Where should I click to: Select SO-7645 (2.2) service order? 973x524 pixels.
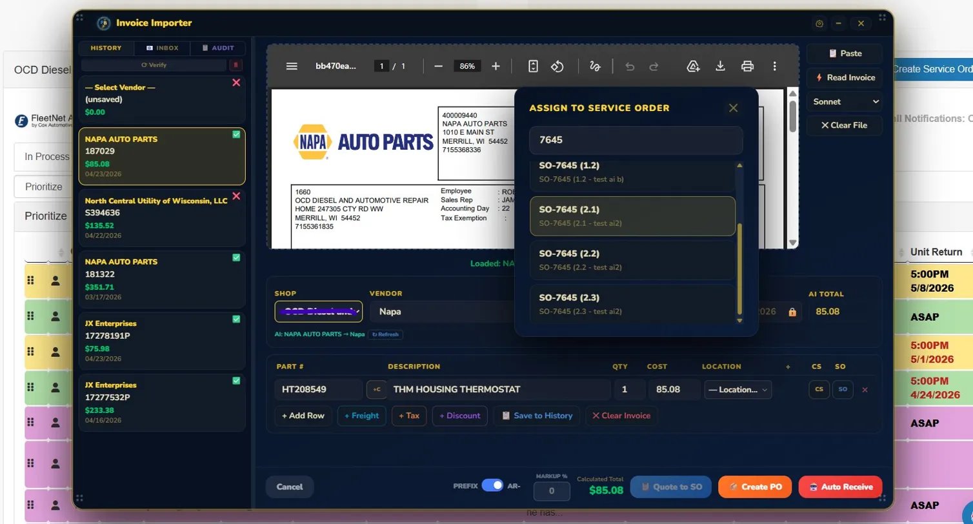(x=632, y=260)
